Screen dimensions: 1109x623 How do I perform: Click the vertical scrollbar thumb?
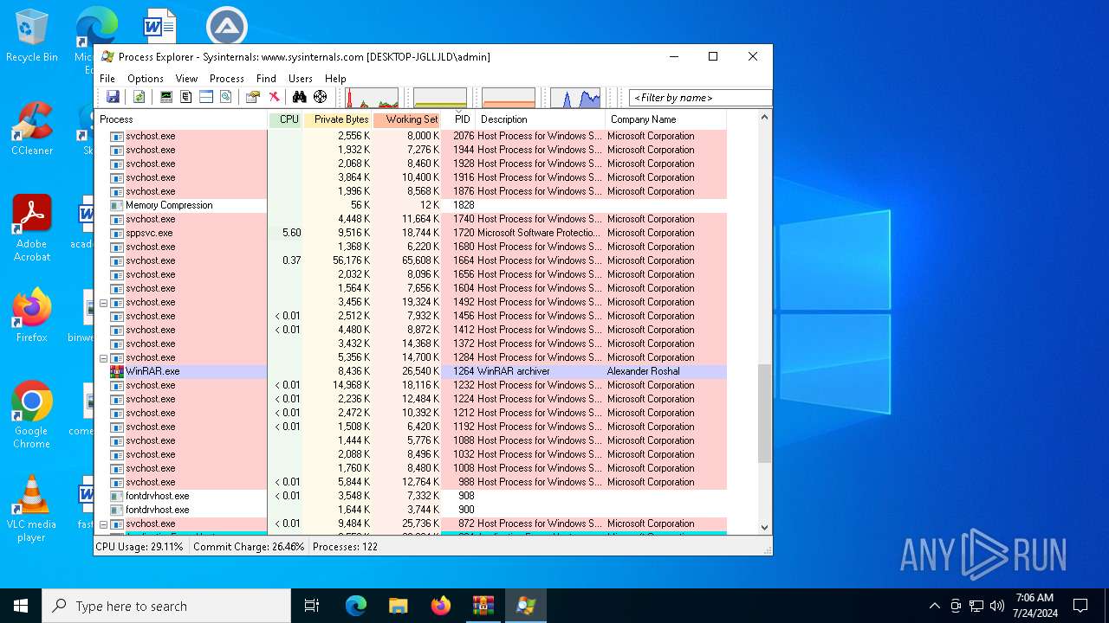(x=764, y=414)
